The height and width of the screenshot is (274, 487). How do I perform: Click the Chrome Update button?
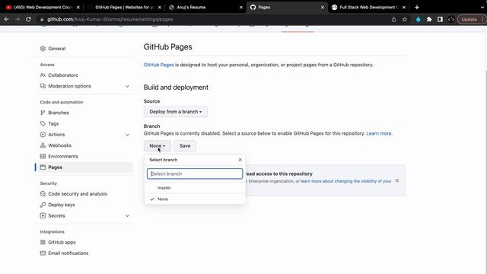471,19
